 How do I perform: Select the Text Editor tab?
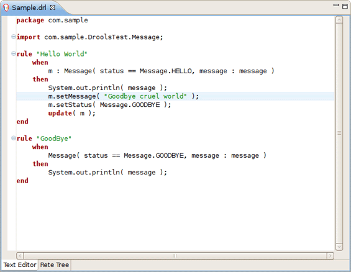coord(20,265)
